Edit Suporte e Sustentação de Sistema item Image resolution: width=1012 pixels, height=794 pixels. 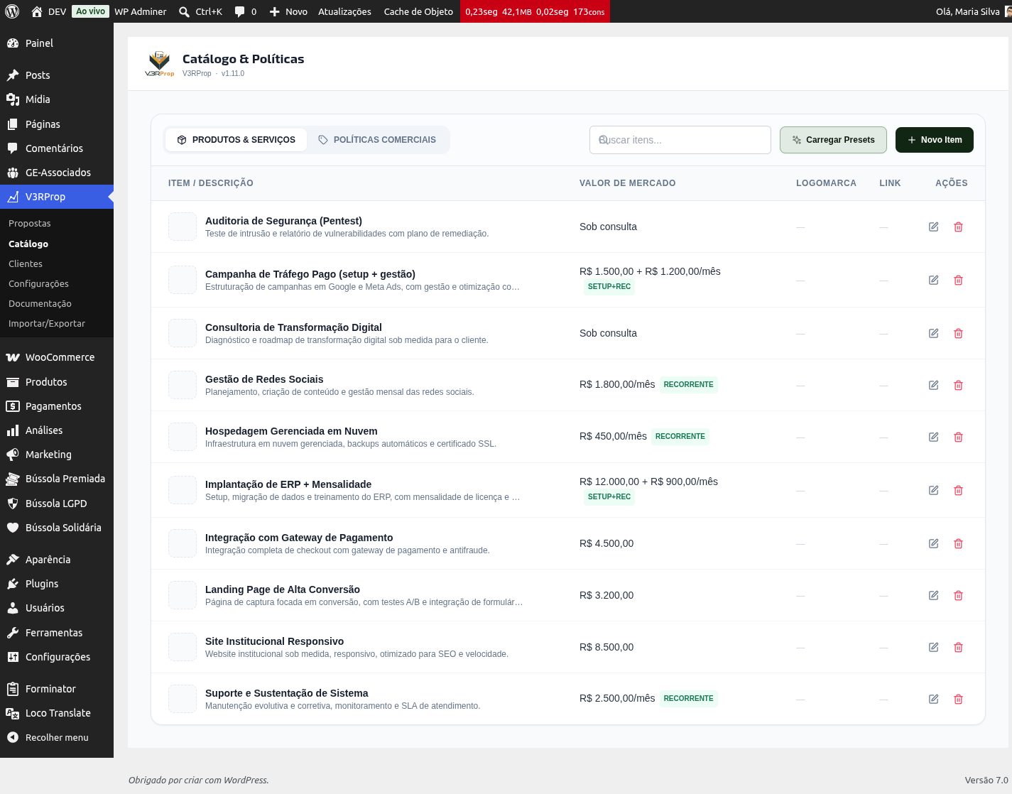(934, 699)
